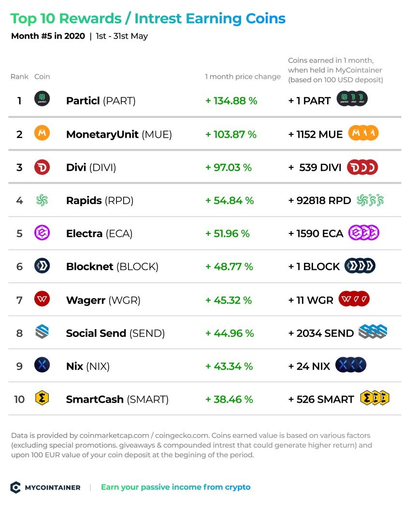This screenshot has width=415, height=510.
Task: Select the "+ 92818 RPD" earned amount
Action: point(319,200)
